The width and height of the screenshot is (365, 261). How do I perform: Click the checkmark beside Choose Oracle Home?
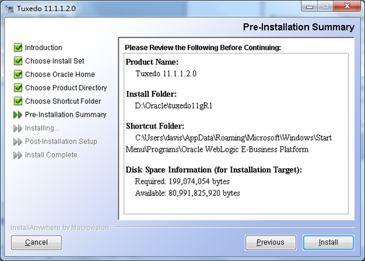coord(18,74)
